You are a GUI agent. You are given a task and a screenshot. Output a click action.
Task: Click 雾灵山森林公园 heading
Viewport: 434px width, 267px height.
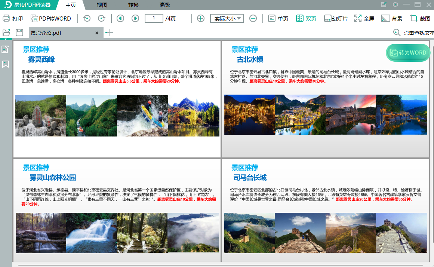53,178
